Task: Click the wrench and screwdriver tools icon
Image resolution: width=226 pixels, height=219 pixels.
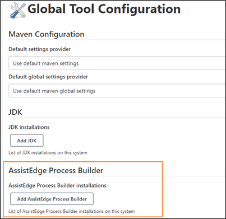Action: pos(17,11)
